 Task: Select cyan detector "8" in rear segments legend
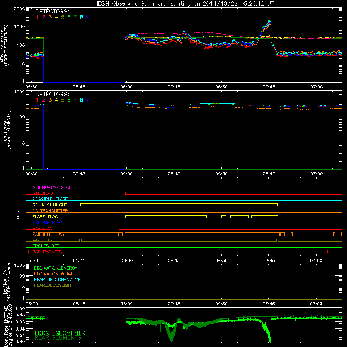click(82, 100)
